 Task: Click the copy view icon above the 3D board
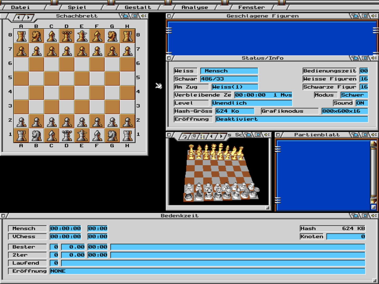tap(194, 136)
